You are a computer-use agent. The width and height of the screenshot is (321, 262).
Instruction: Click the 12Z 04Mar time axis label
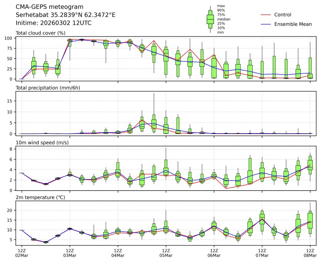(118, 253)
